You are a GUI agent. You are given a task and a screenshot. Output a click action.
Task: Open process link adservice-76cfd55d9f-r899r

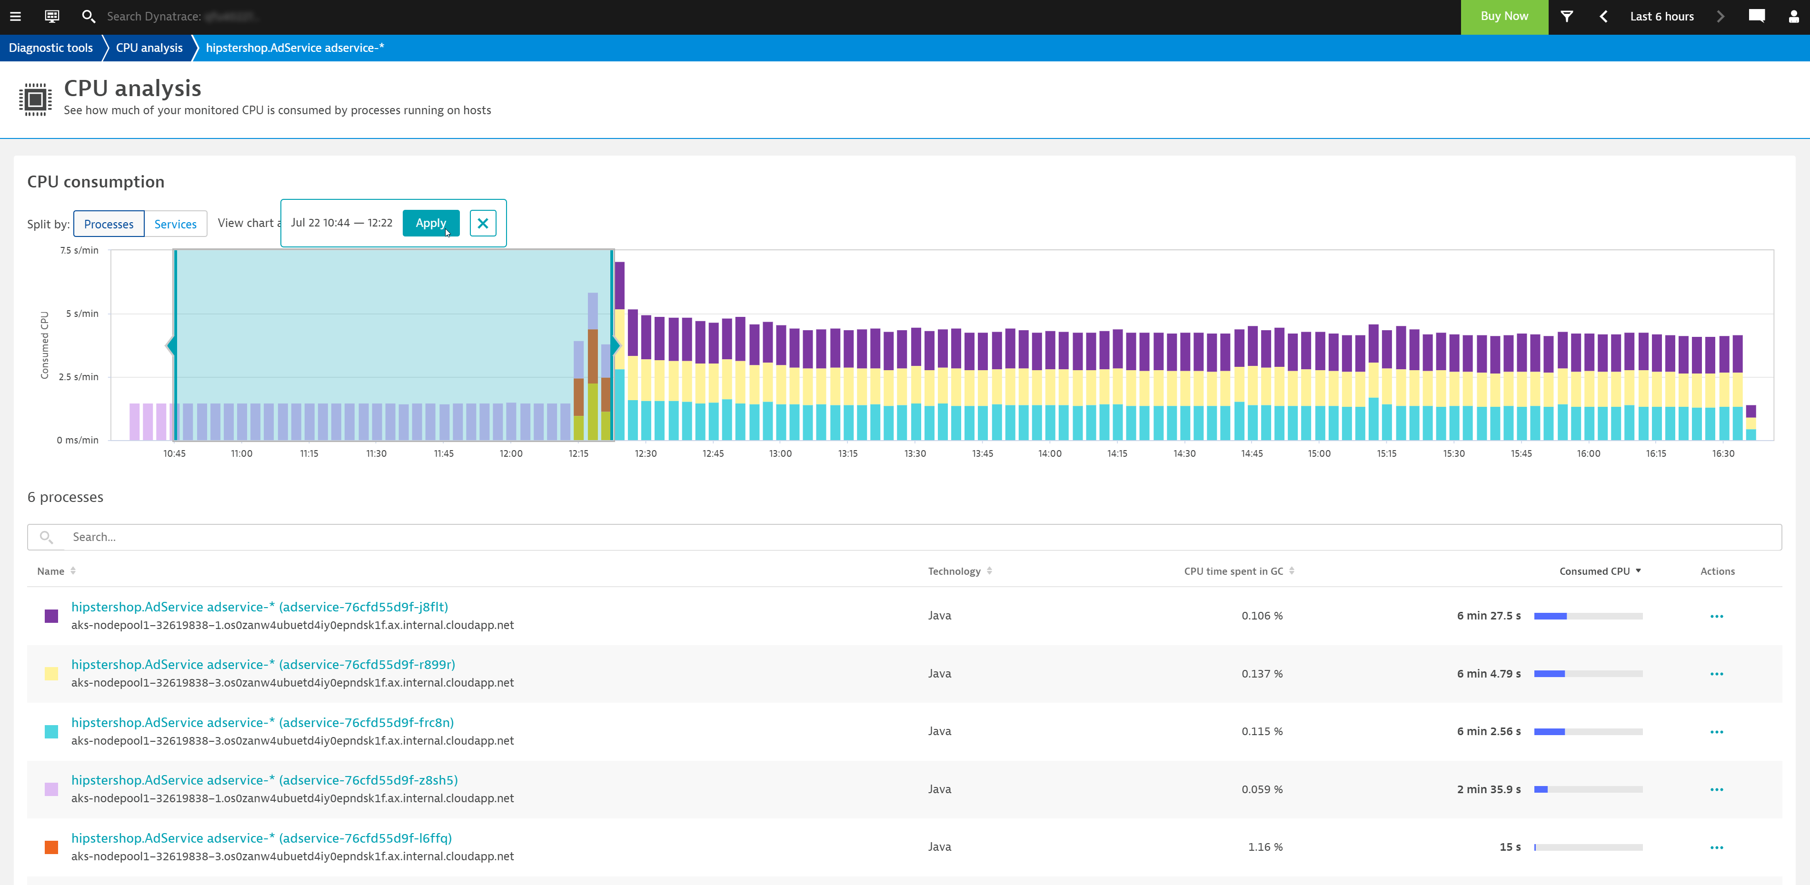click(263, 664)
